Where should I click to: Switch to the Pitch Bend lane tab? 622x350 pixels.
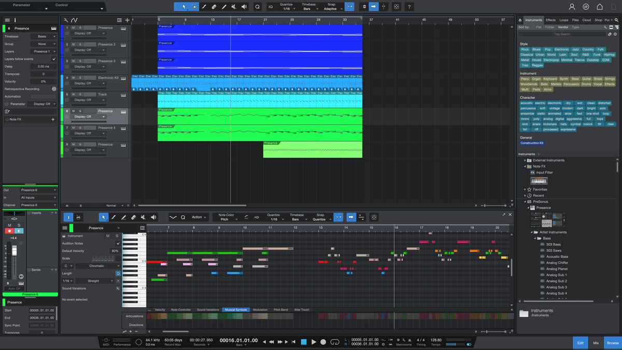pyautogui.click(x=280, y=310)
